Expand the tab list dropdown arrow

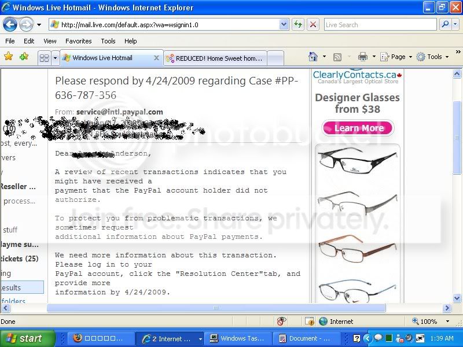click(x=55, y=58)
